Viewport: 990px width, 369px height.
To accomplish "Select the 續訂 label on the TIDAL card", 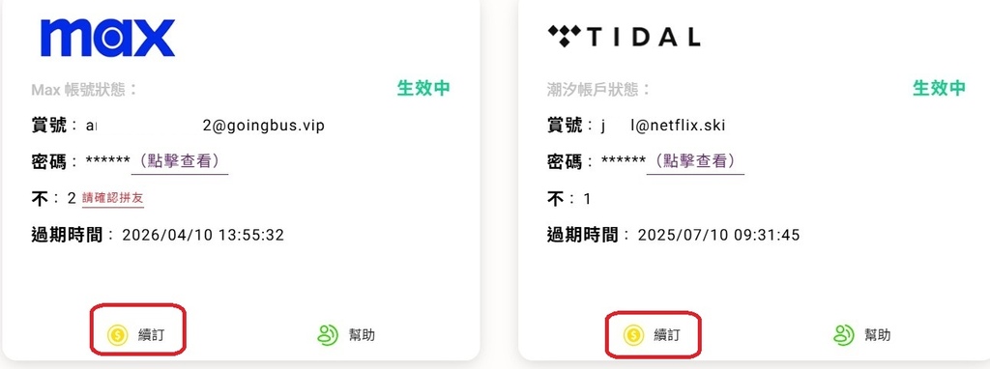I will (x=667, y=335).
